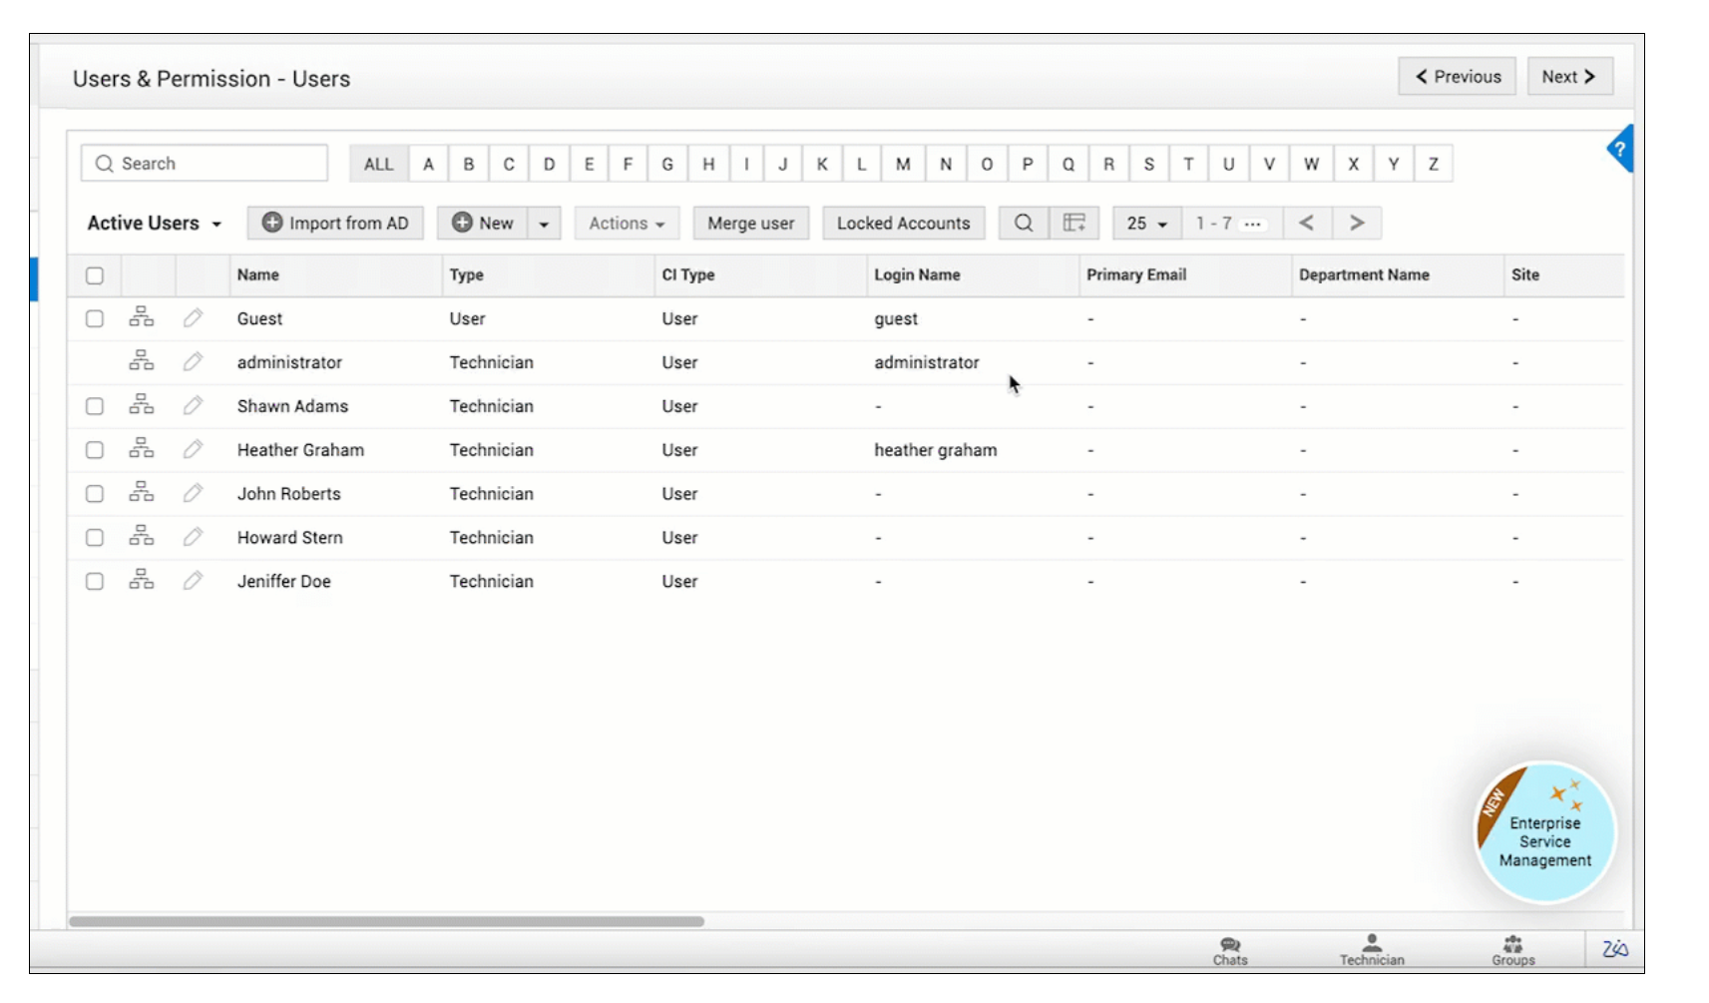Edit John Roberts using pencil icon
The height and width of the screenshot is (1003, 1709).
(x=193, y=493)
